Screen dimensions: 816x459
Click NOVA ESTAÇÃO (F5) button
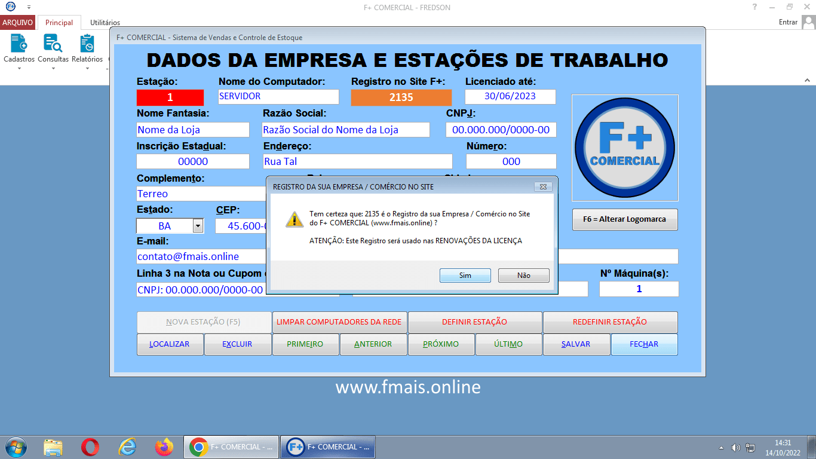click(204, 322)
